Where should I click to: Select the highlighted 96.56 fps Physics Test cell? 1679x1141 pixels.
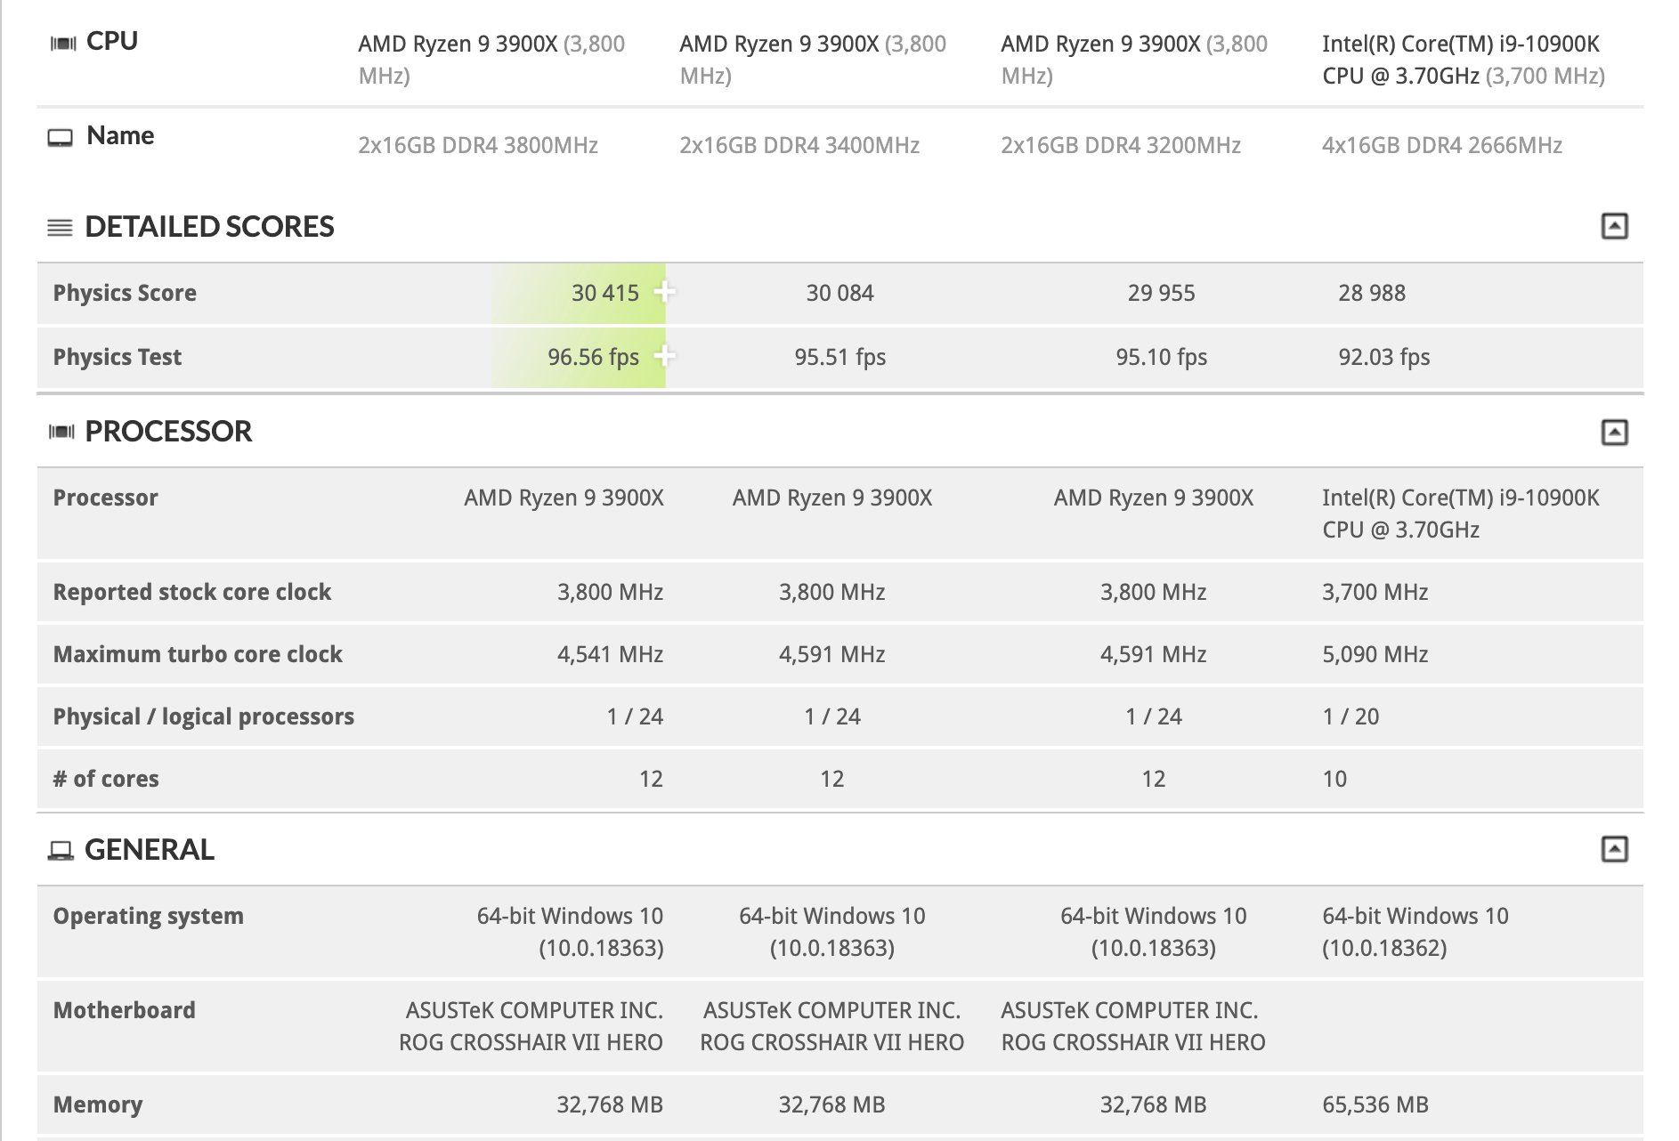579,357
